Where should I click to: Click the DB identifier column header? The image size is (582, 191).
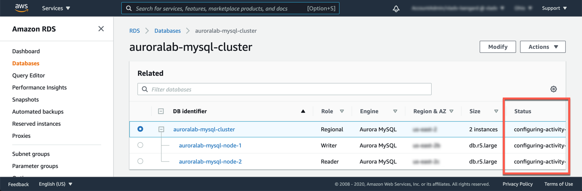190,111
